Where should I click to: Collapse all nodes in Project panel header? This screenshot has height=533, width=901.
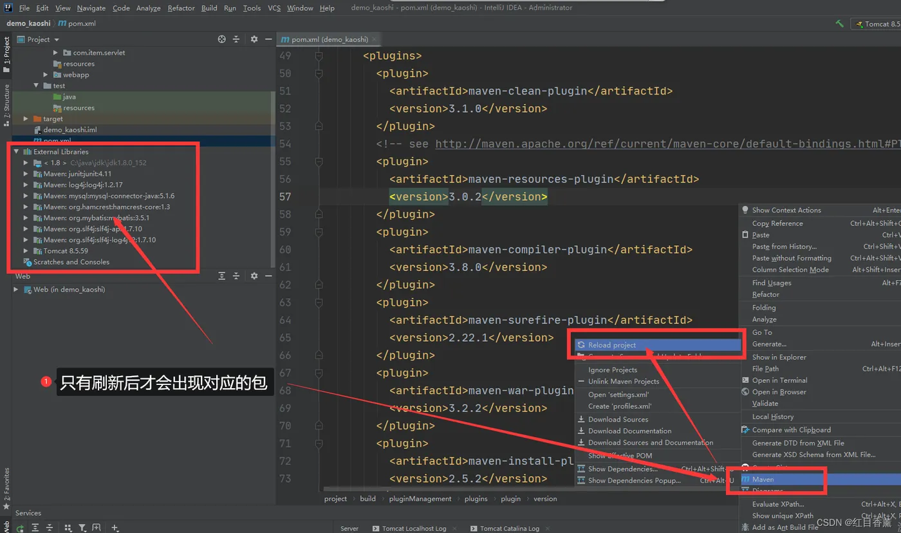[237, 39]
